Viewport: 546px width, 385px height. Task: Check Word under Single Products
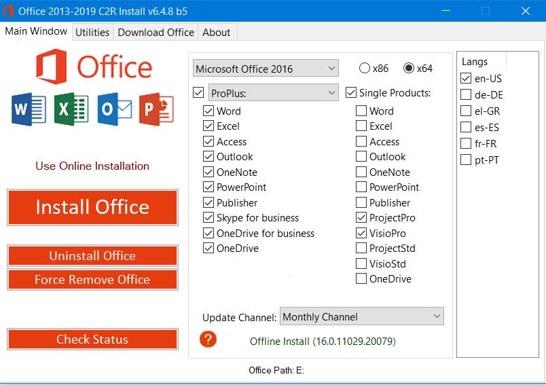[361, 111]
